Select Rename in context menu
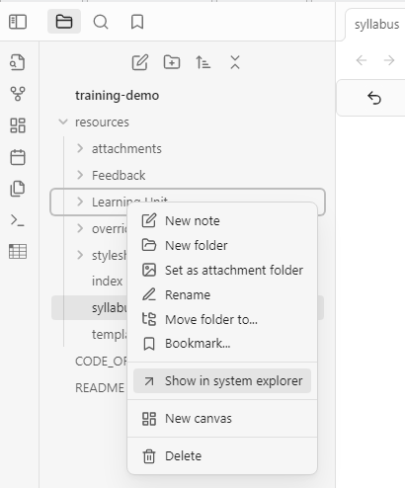 point(222,294)
